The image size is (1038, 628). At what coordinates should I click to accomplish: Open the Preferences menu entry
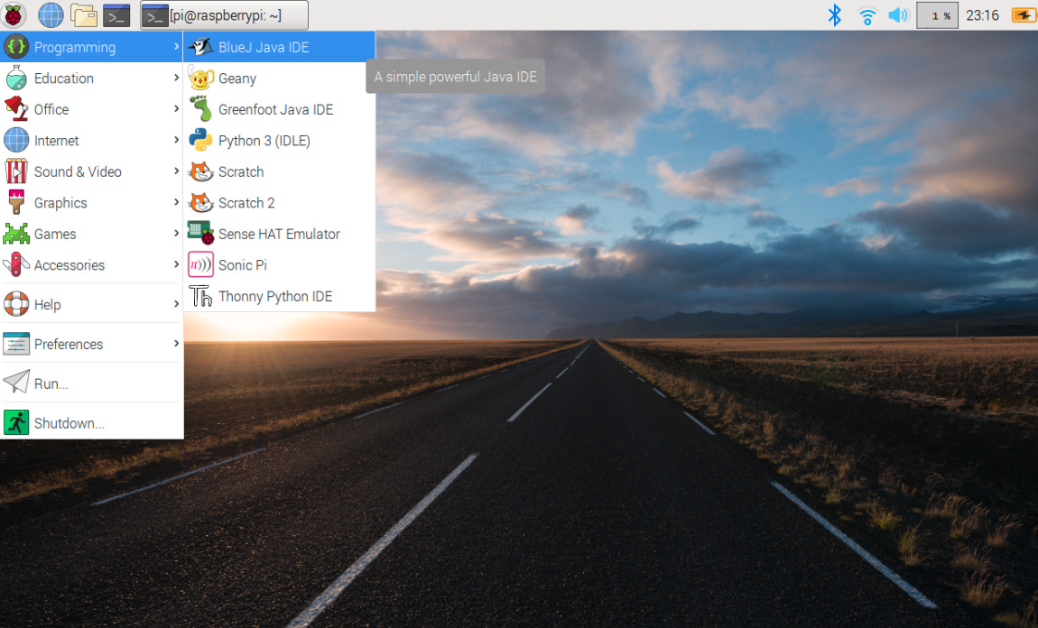click(92, 344)
